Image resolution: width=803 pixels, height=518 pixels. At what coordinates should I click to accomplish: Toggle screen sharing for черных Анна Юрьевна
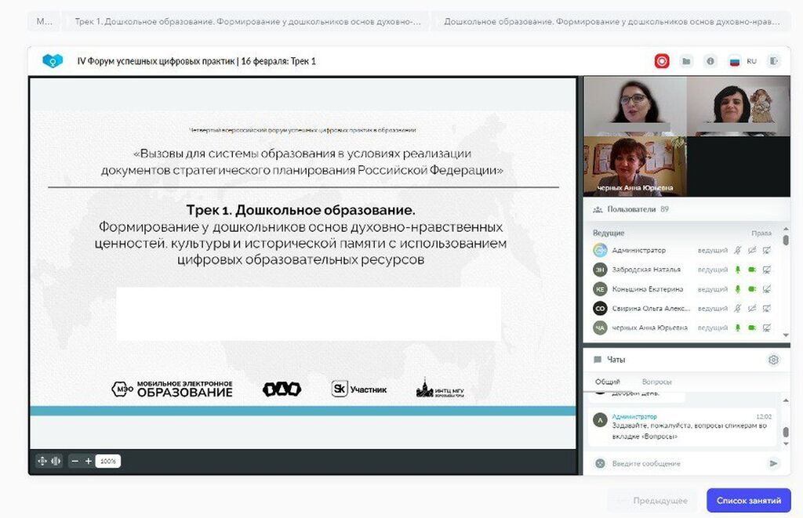766,328
